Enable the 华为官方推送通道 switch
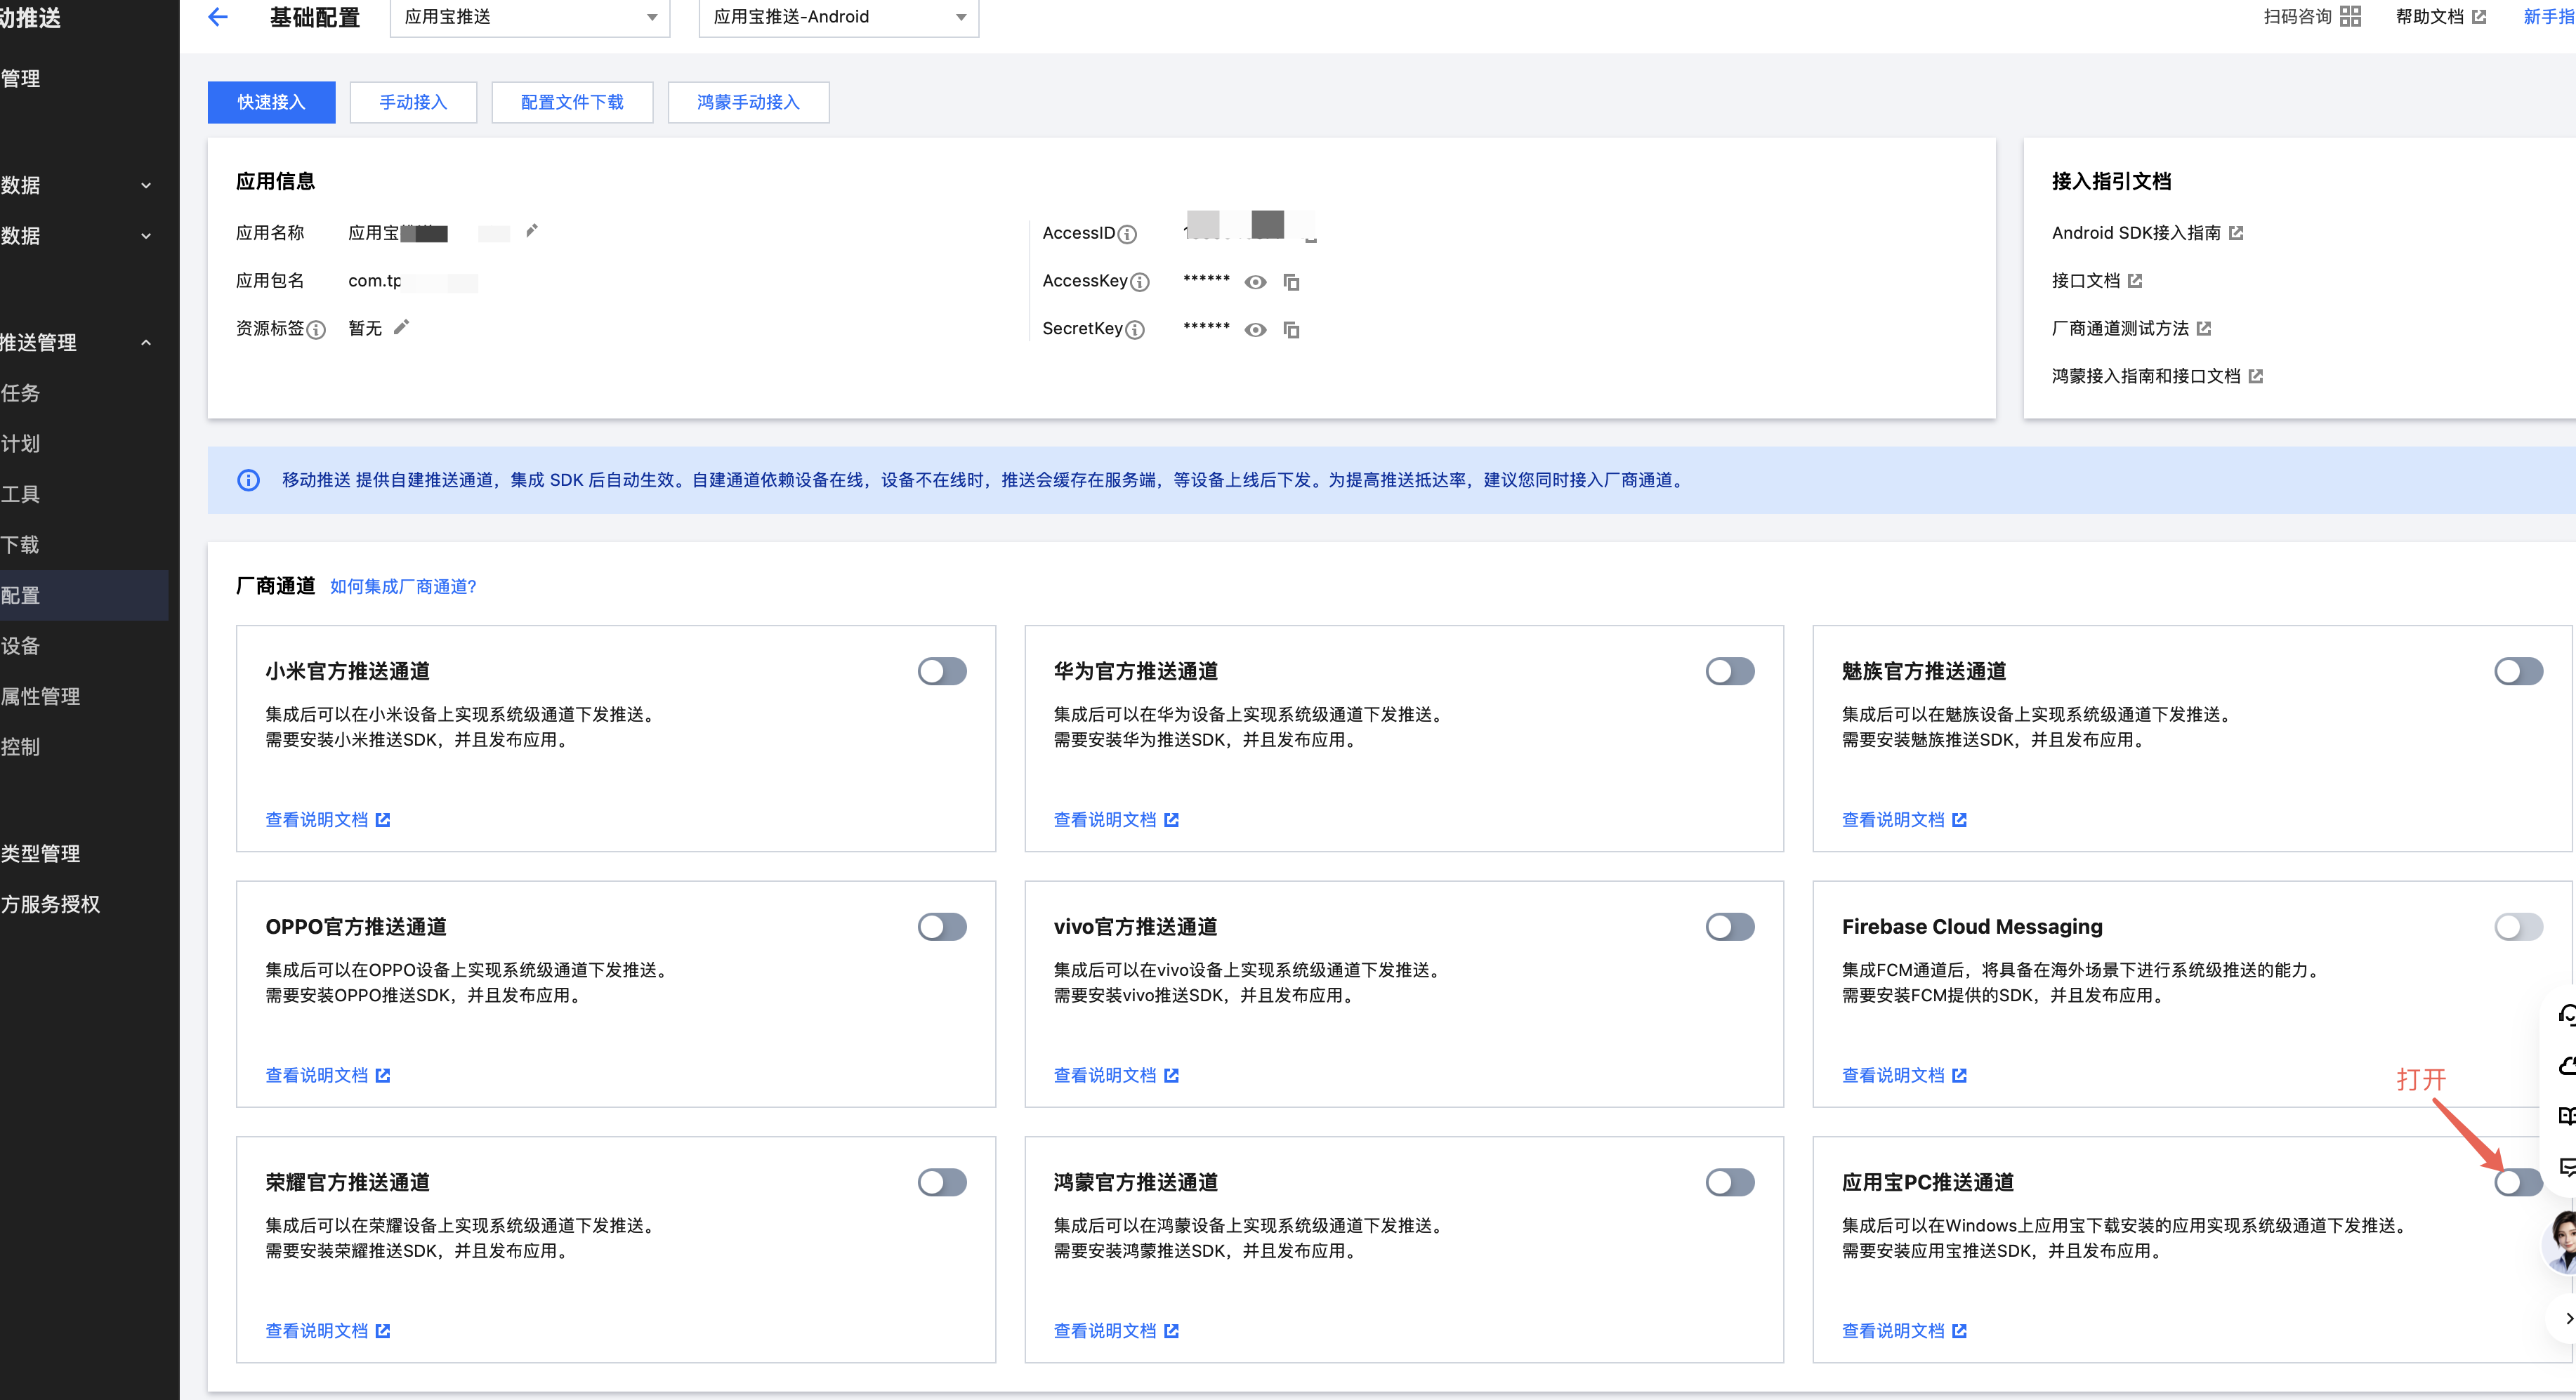This screenshot has width=2576, height=1400. click(x=1730, y=671)
